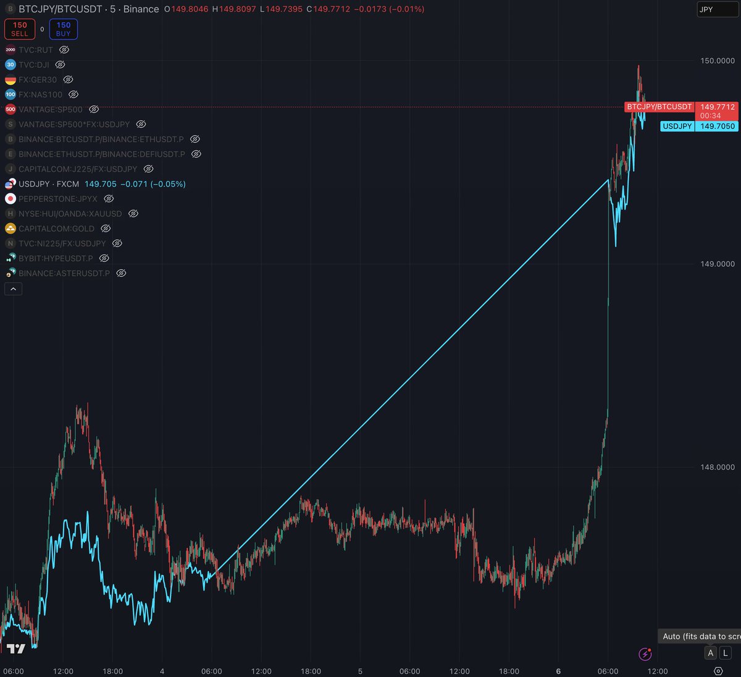The width and height of the screenshot is (741, 677).
Task: Click the German flag icon for GER30
Action: [10, 80]
